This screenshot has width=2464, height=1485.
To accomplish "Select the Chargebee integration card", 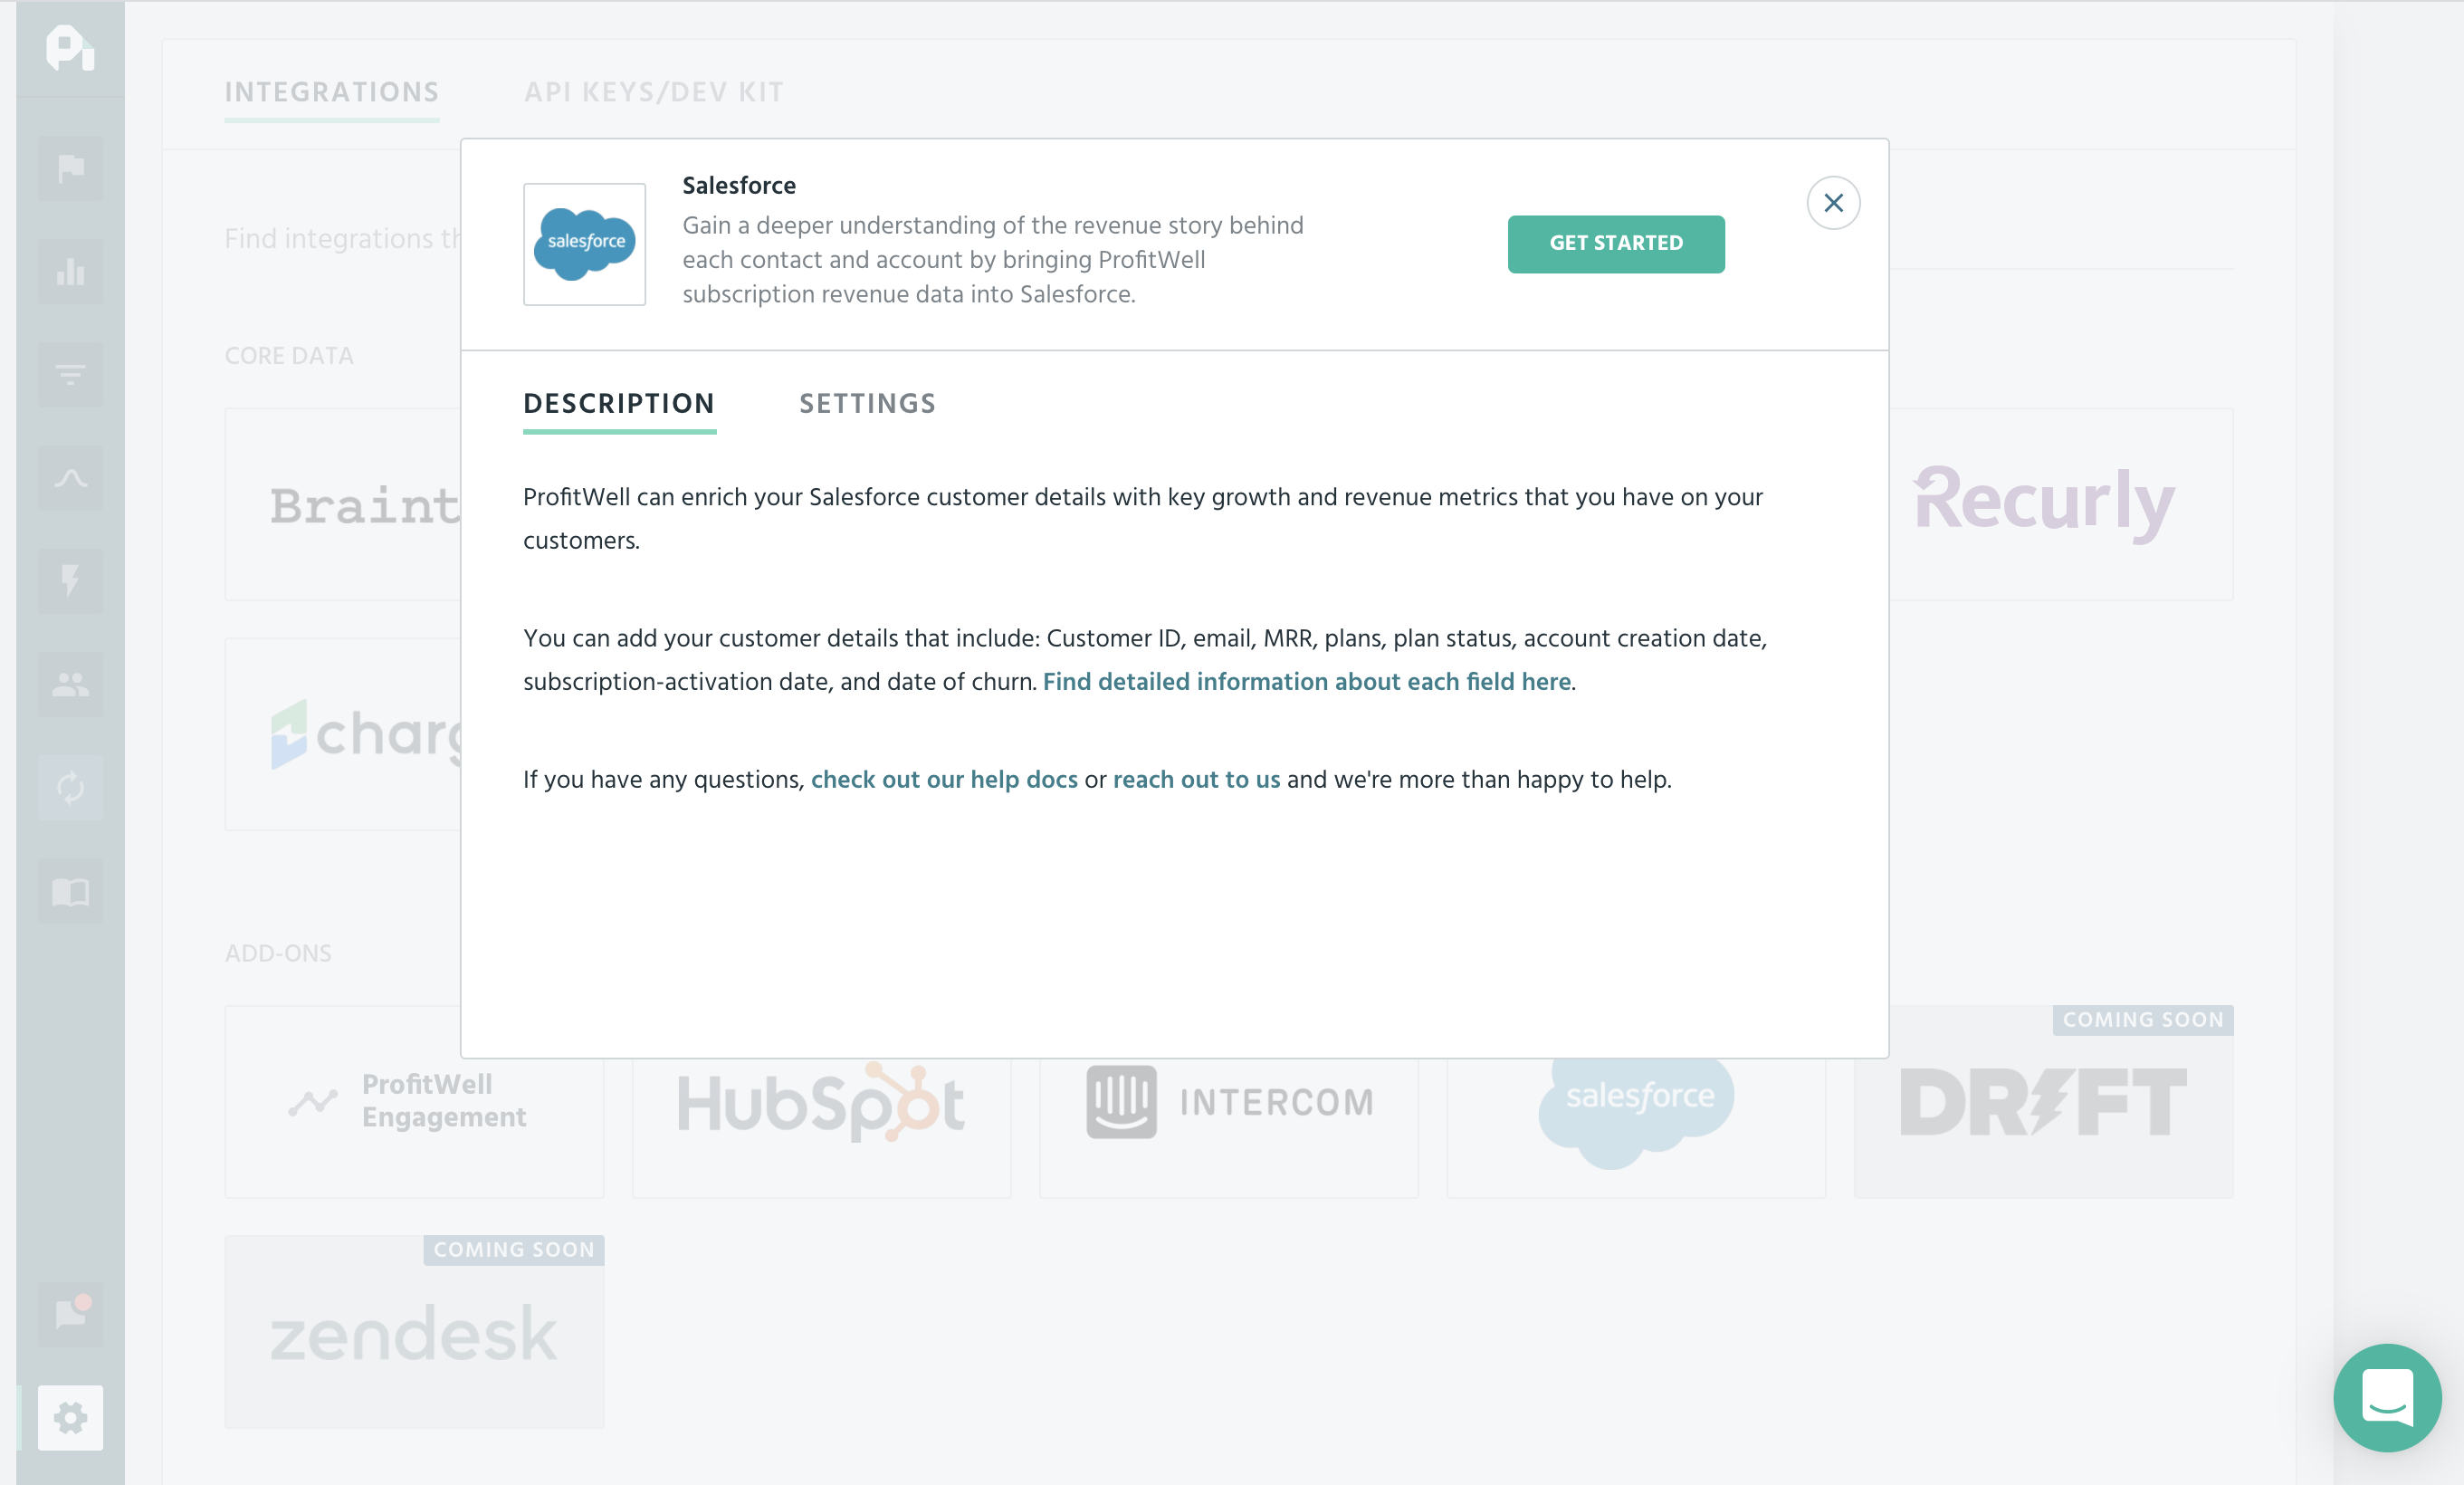I will (x=343, y=734).
